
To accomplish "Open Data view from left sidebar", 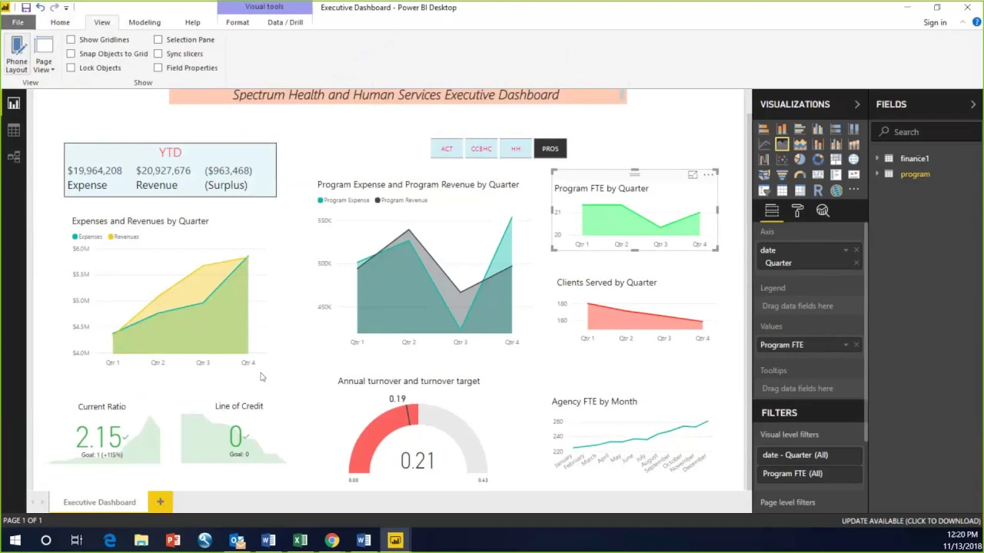I will (x=13, y=131).
